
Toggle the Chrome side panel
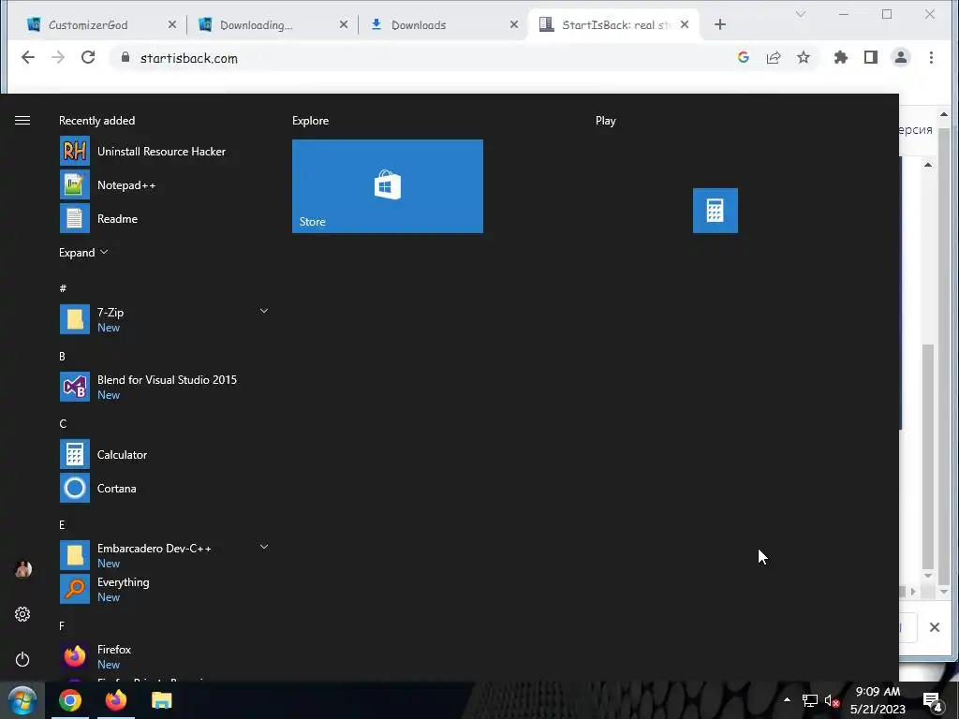click(870, 57)
